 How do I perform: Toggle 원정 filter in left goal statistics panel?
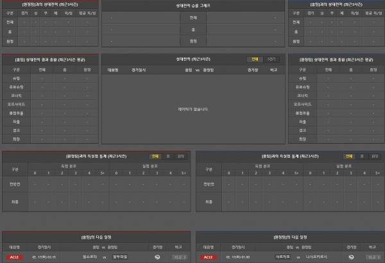pyautogui.click(x=180, y=156)
